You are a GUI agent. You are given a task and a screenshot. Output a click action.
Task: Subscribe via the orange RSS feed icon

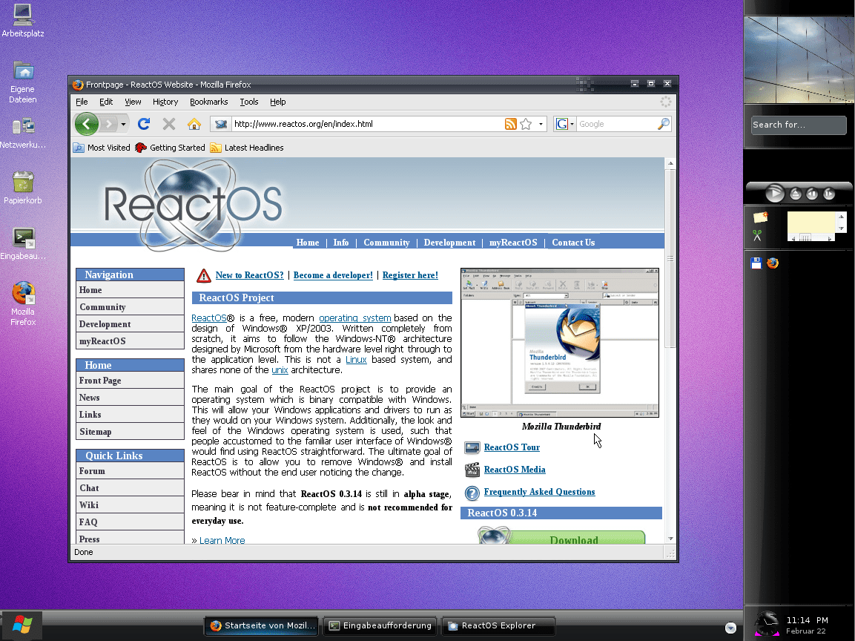(510, 124)
